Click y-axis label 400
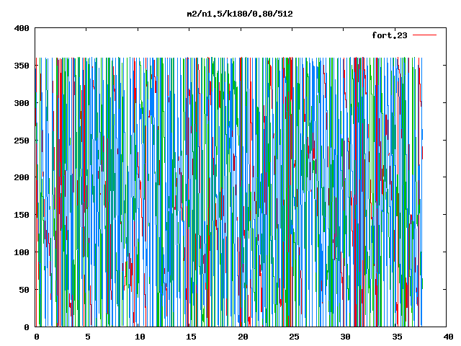The image size is (461, 346). click(22, 28)
